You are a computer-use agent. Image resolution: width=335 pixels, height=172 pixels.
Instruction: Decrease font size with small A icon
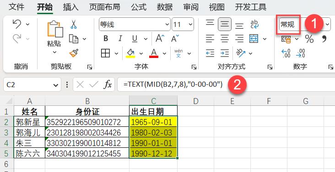click(x=175, y=38)
